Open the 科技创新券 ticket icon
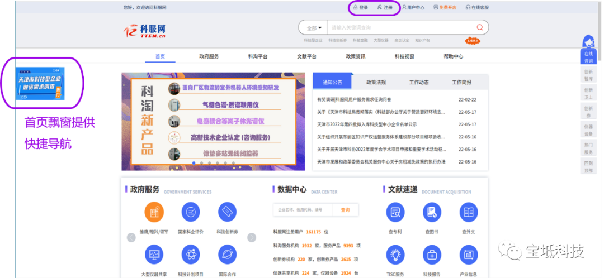Screen dimensions: 604x278 click(227, 212)
